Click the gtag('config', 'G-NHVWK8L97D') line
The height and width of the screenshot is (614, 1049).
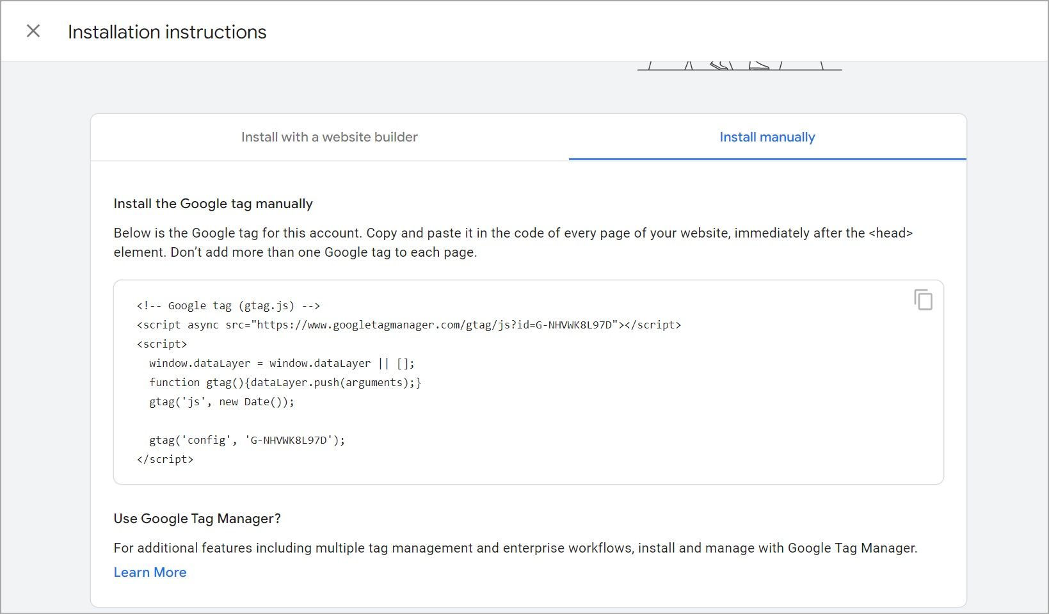click(x=247, y=440)
